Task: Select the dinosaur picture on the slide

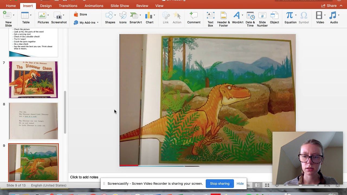Action: (x=208, y=100)
